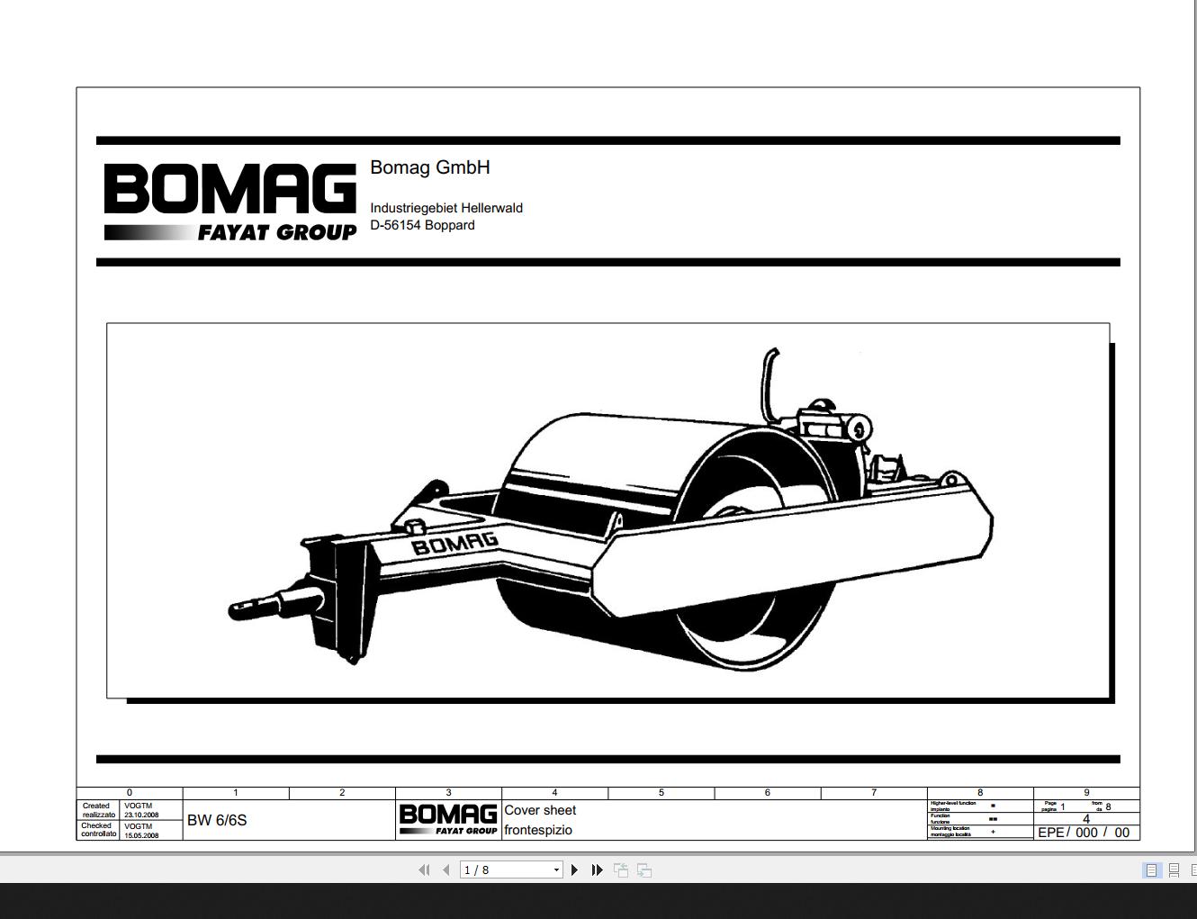
Task: Click the previous view history icon
Action: 621,869
